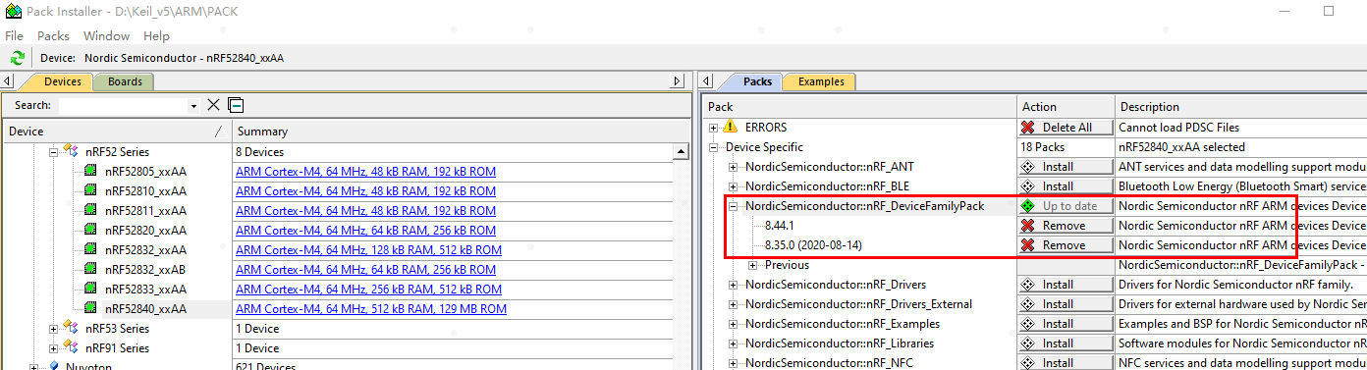Expand the nRF91 Series tree node
This screenshot has width=1367, height=370.
[53, 348]
